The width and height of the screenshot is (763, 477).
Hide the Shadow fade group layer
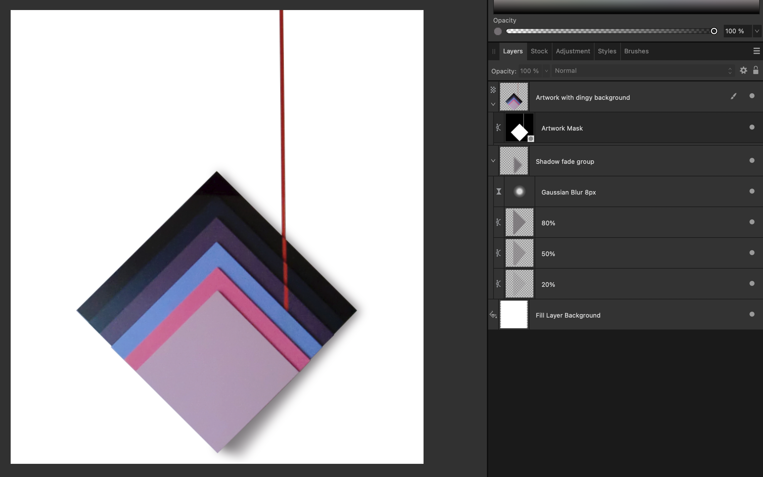click(x=752, y=161)
